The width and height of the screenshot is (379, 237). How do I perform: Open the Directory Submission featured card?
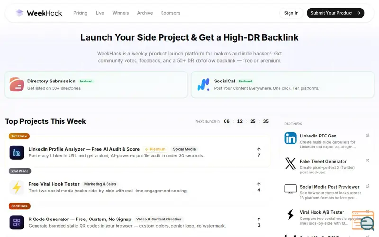(96, 85)
